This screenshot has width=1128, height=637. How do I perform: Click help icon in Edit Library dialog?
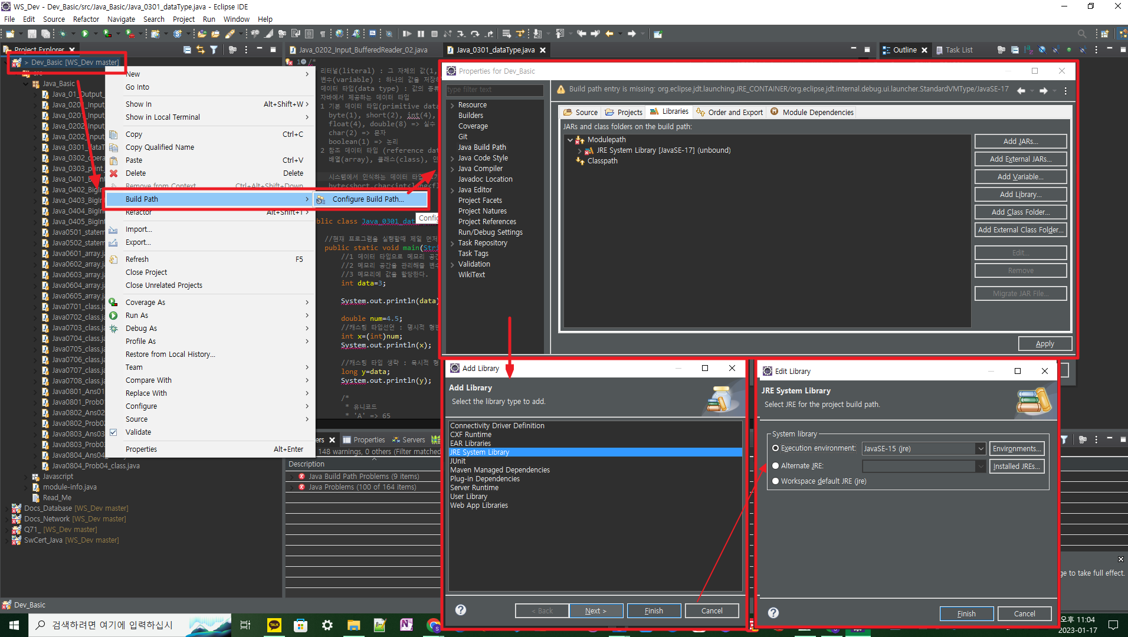[x=773, y=613]
